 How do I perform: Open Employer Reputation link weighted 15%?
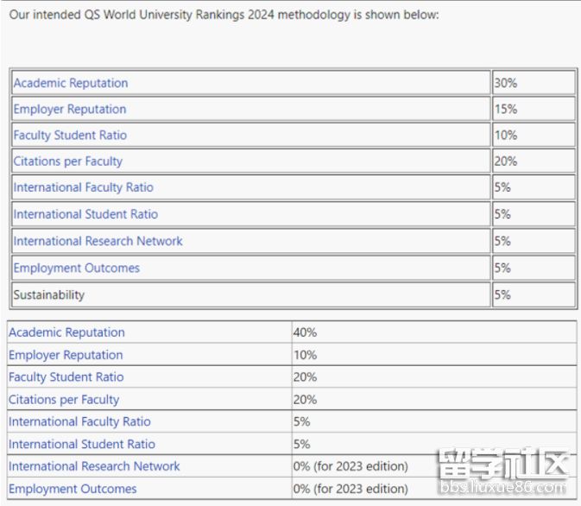70,109
